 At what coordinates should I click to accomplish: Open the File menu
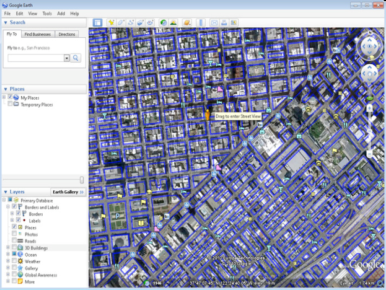click(7, 14)
